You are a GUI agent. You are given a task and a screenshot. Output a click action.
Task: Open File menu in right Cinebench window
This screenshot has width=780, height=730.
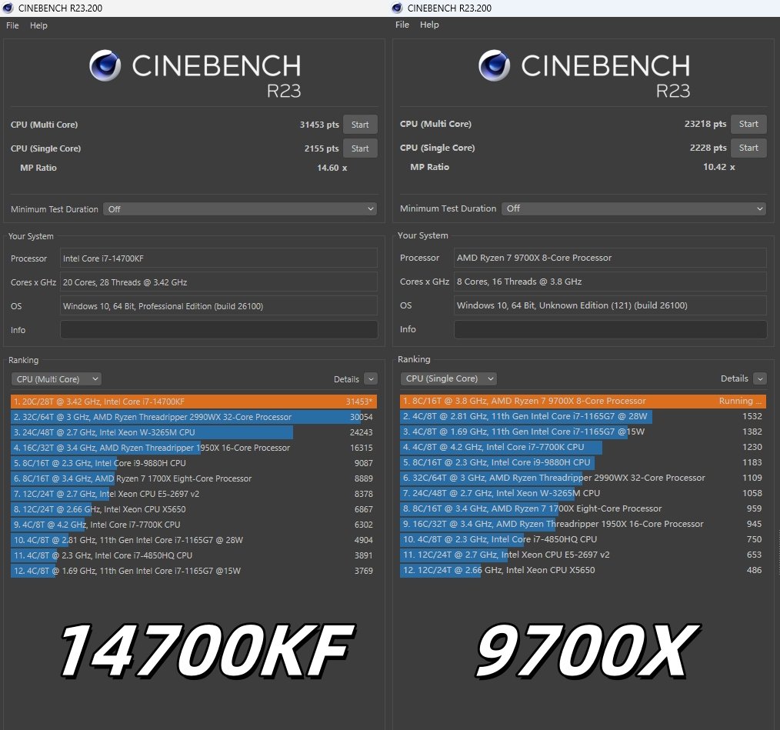point(402,25)
